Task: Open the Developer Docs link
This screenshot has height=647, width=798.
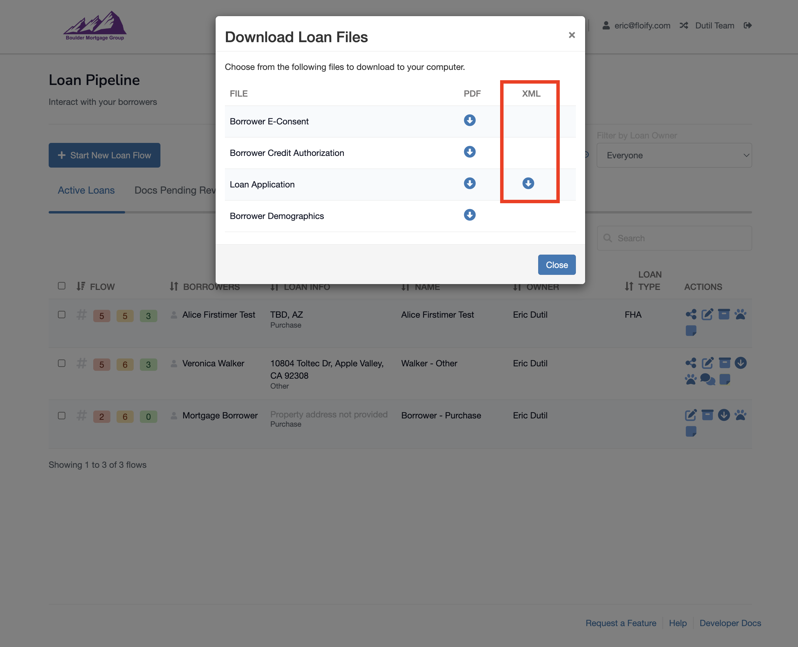Action: point(730,623)
